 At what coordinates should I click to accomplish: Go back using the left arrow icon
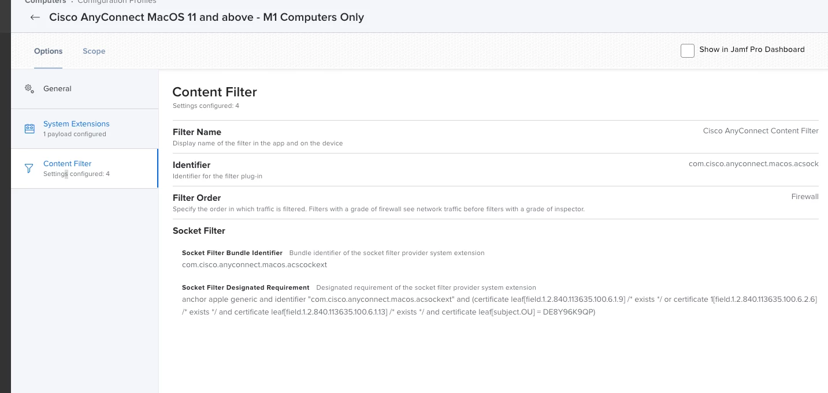point(35,17)
